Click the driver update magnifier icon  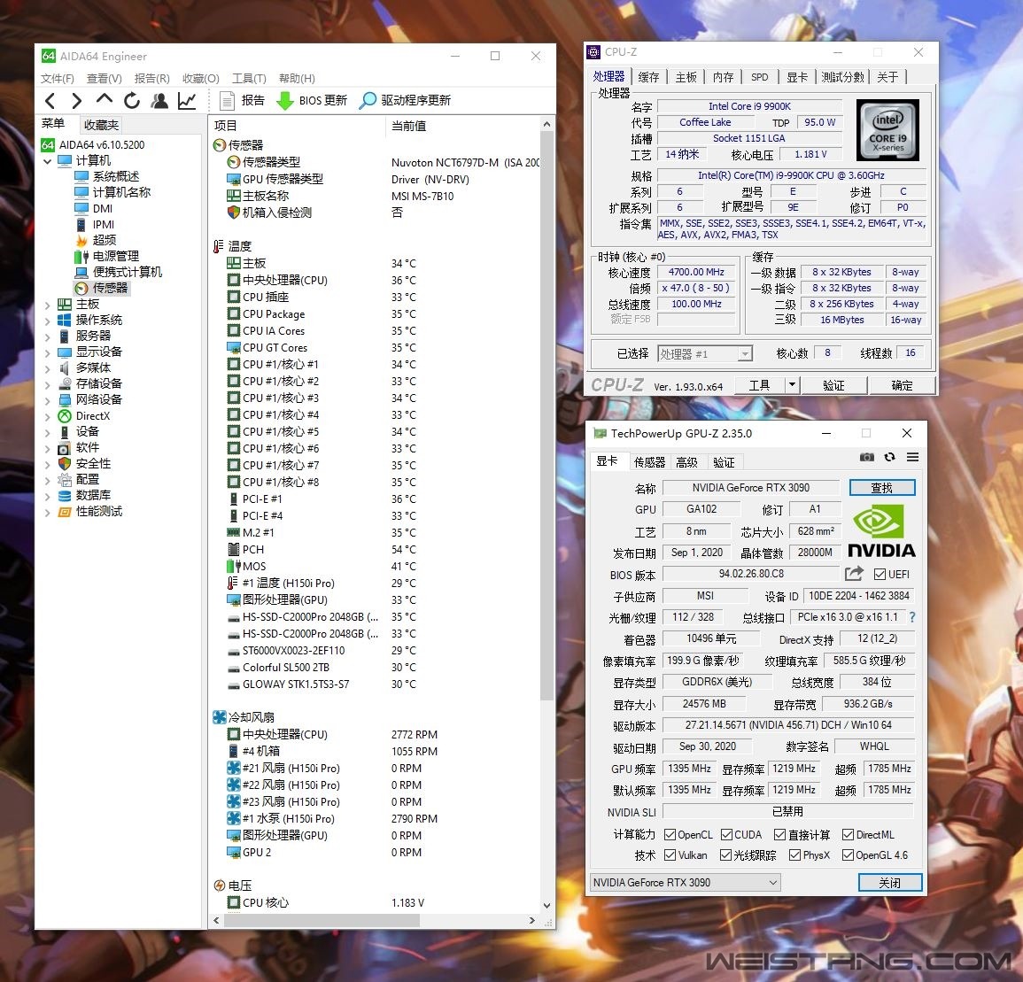368,101
